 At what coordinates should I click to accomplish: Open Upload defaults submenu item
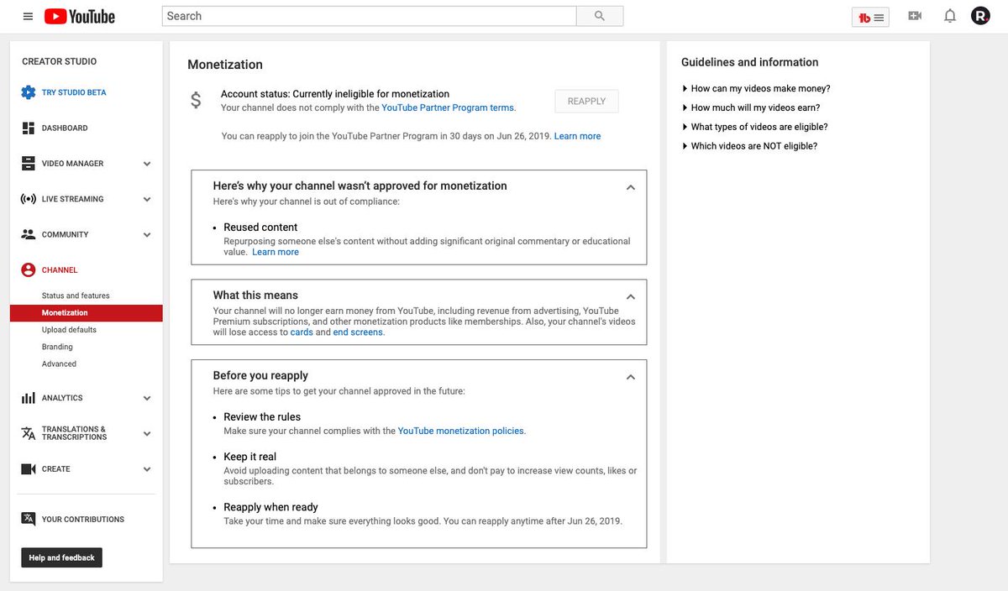tap(69, 330)
